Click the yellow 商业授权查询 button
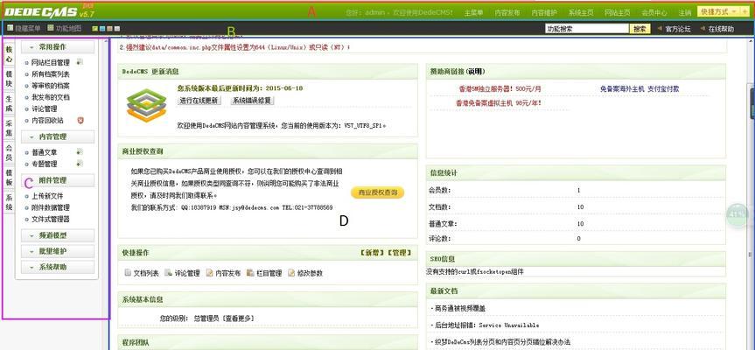755x350 pixels. point(378,192)
